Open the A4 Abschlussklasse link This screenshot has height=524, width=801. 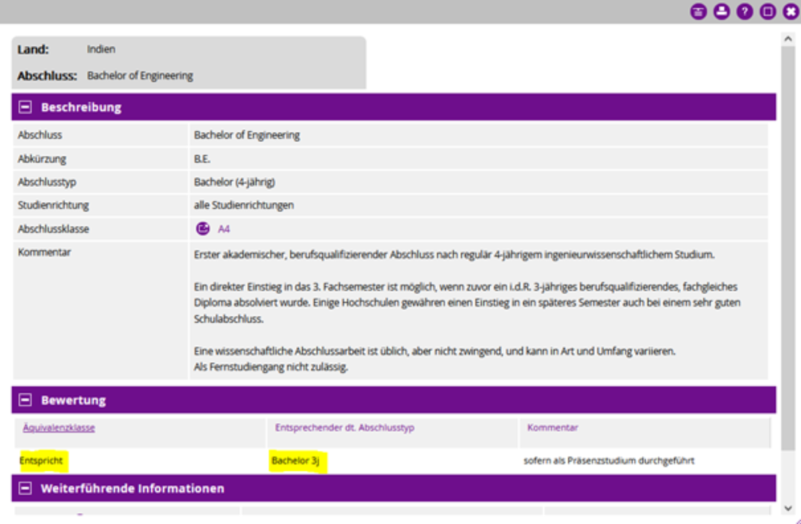tap(224, 228)
